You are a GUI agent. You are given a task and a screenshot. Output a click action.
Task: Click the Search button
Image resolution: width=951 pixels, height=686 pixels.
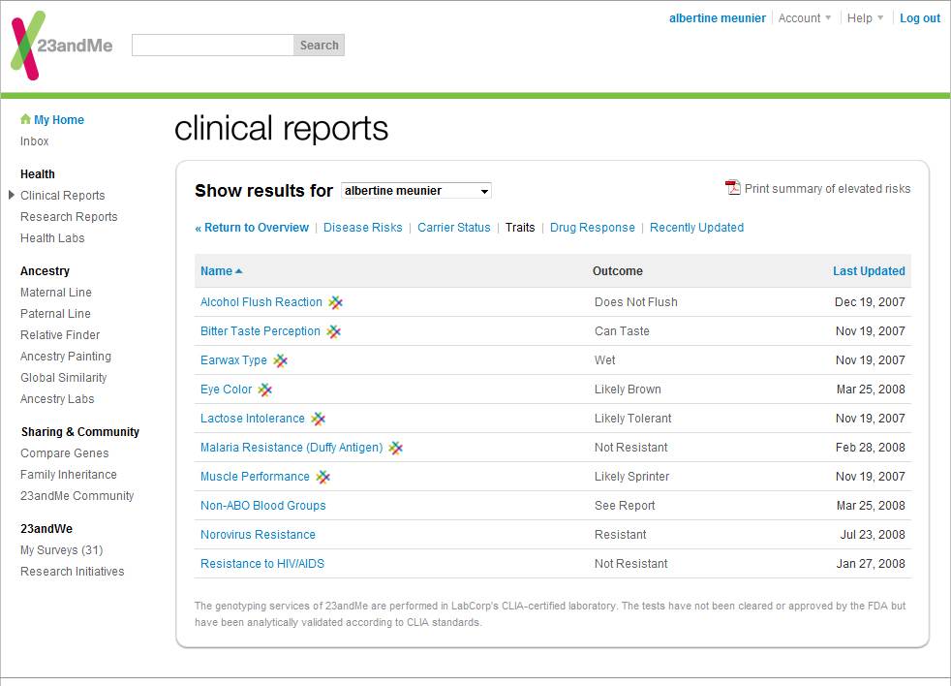coord(319,45)
